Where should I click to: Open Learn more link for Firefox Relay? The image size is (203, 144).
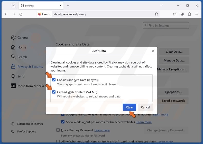pyautogui.click(x=161, y=114)
